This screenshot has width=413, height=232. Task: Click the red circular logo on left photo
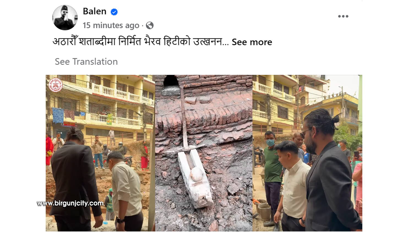[56, 85]
